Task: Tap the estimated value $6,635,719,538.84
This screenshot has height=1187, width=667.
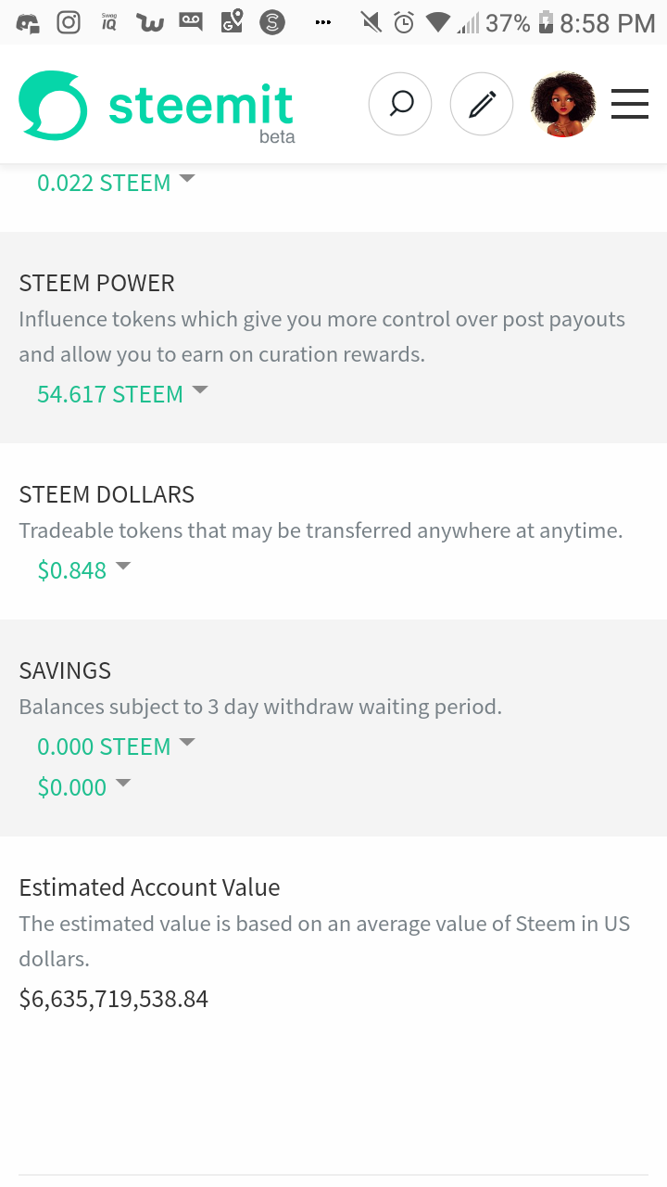Action: point(114,999)
